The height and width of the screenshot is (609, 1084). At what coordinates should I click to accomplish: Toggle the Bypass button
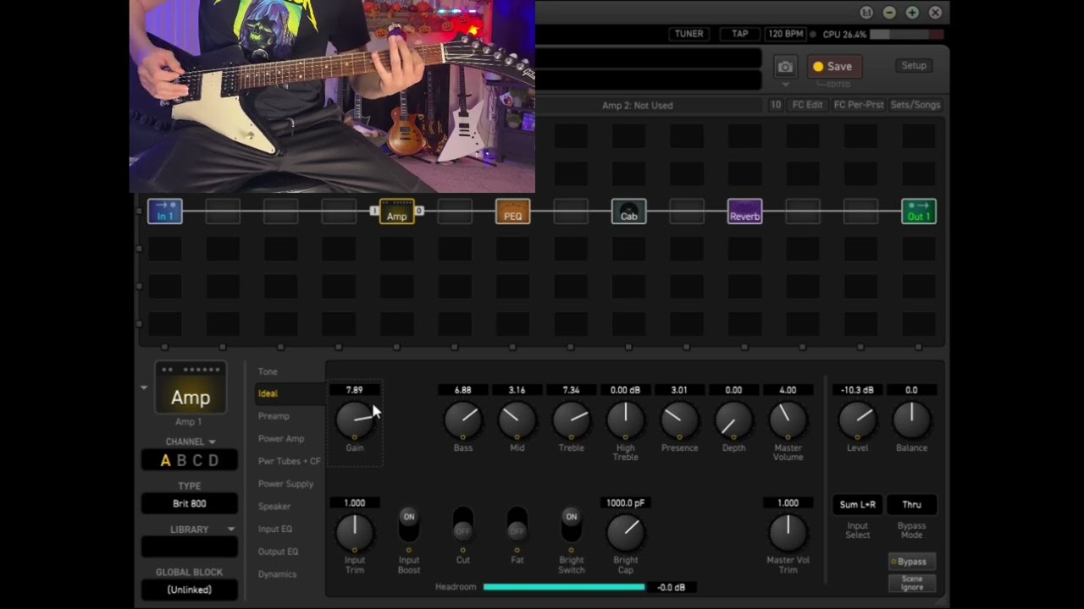[x=911, y=562]
